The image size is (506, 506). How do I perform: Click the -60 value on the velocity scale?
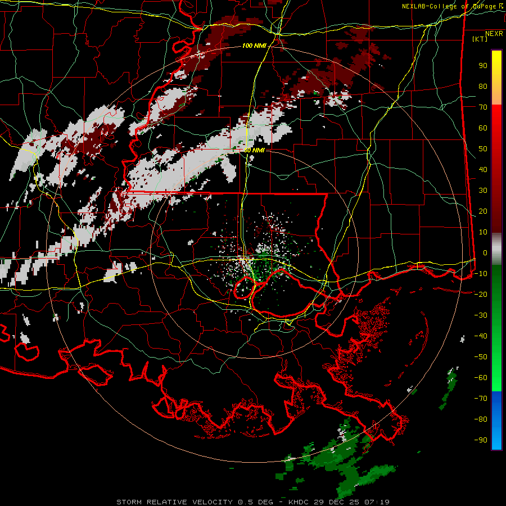(x=481, y=378)
